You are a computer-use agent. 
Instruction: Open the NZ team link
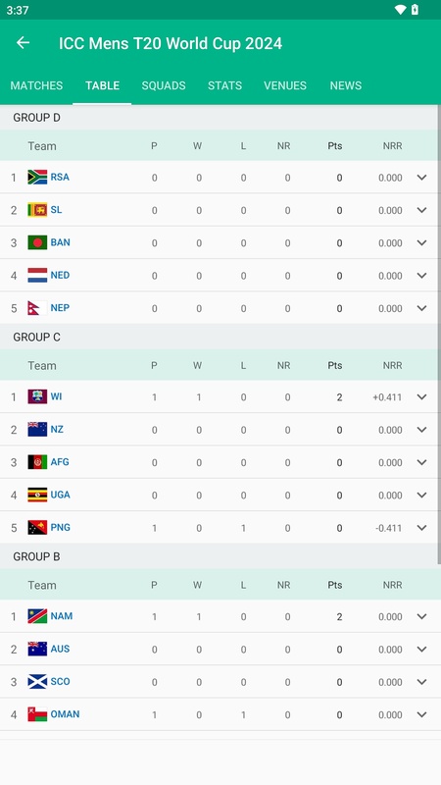click(x=57, y=430)
